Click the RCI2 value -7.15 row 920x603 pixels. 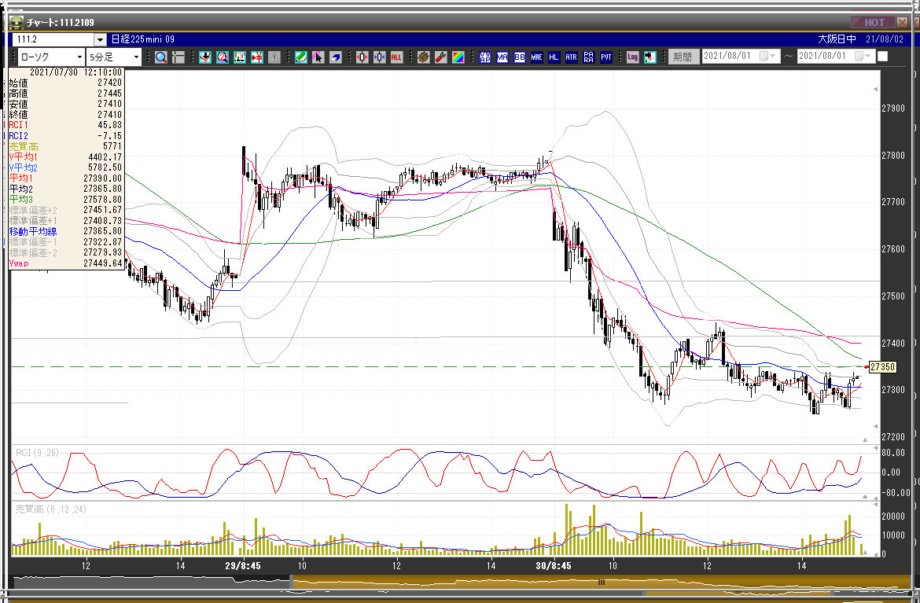point(66,135)
